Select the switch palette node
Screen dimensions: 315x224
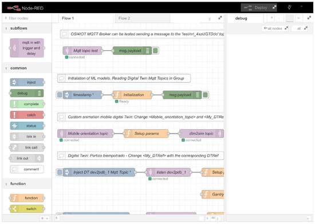click(27, 209)
